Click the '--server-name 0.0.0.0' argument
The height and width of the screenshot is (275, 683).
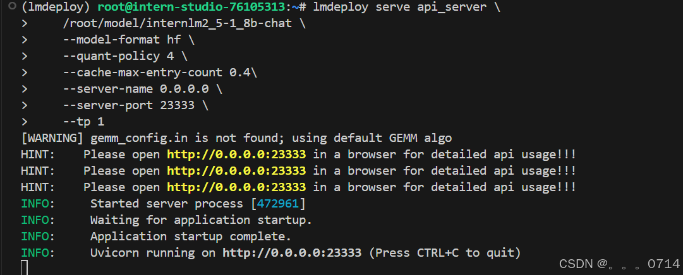pyautogui.click(x=136, y=89)
